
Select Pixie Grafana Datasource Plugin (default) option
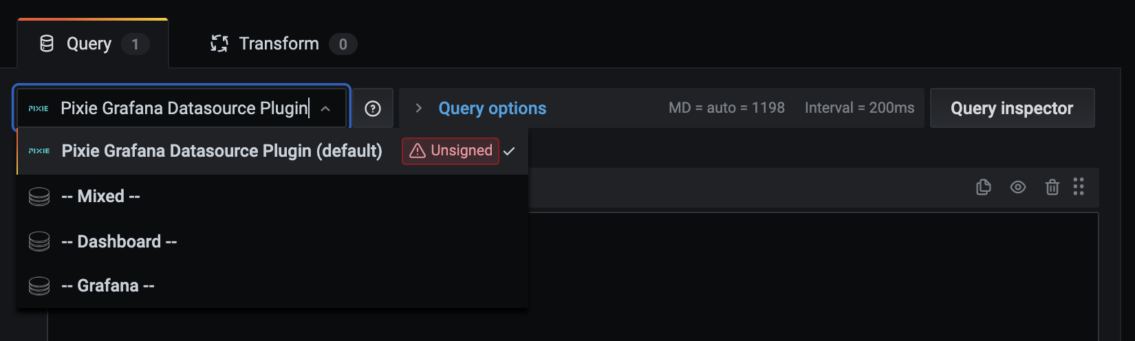[221, 151]
